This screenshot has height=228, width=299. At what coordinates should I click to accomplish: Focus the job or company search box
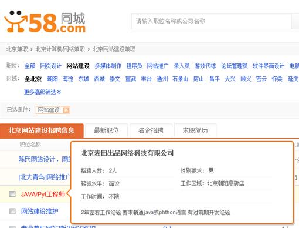[x=211, y=21]
